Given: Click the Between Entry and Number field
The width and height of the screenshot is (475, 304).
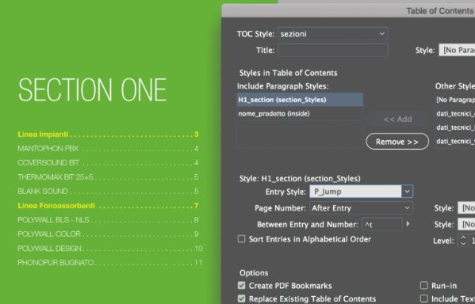Looking at the screenshot, I should click(382, 225).
